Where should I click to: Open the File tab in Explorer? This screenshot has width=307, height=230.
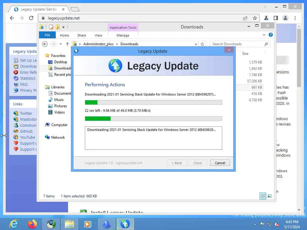click(x=47, y=35)
